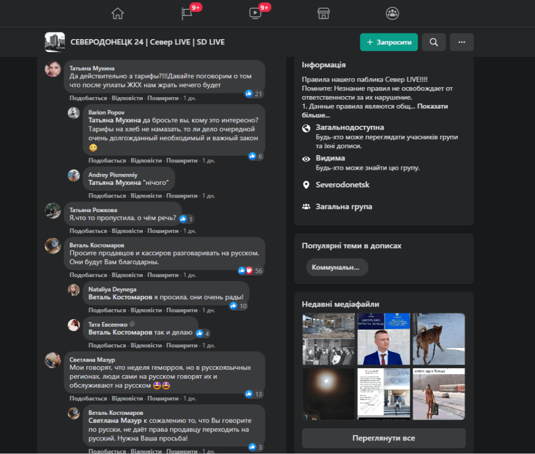Go to the Facebook Home icon
Image resolution: width=535 pixels, height=454 pixels.
point(118,14)
